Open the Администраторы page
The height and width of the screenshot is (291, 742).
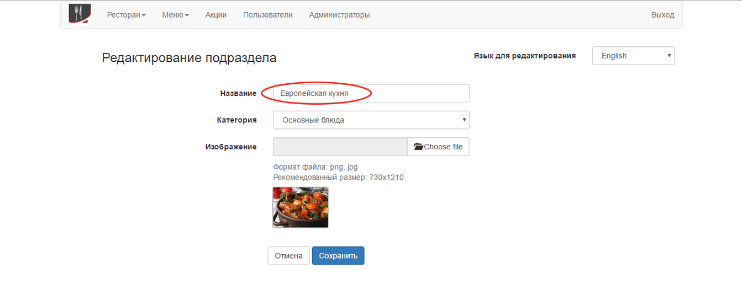(x=339, y=15)
